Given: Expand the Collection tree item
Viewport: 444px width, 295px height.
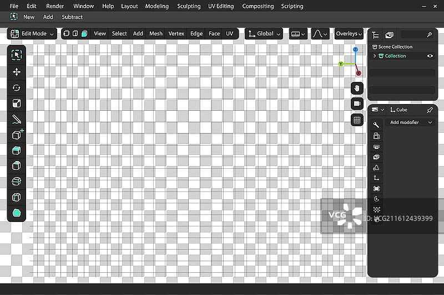Looking at the screenshot, I should click(x=375, y=56).
